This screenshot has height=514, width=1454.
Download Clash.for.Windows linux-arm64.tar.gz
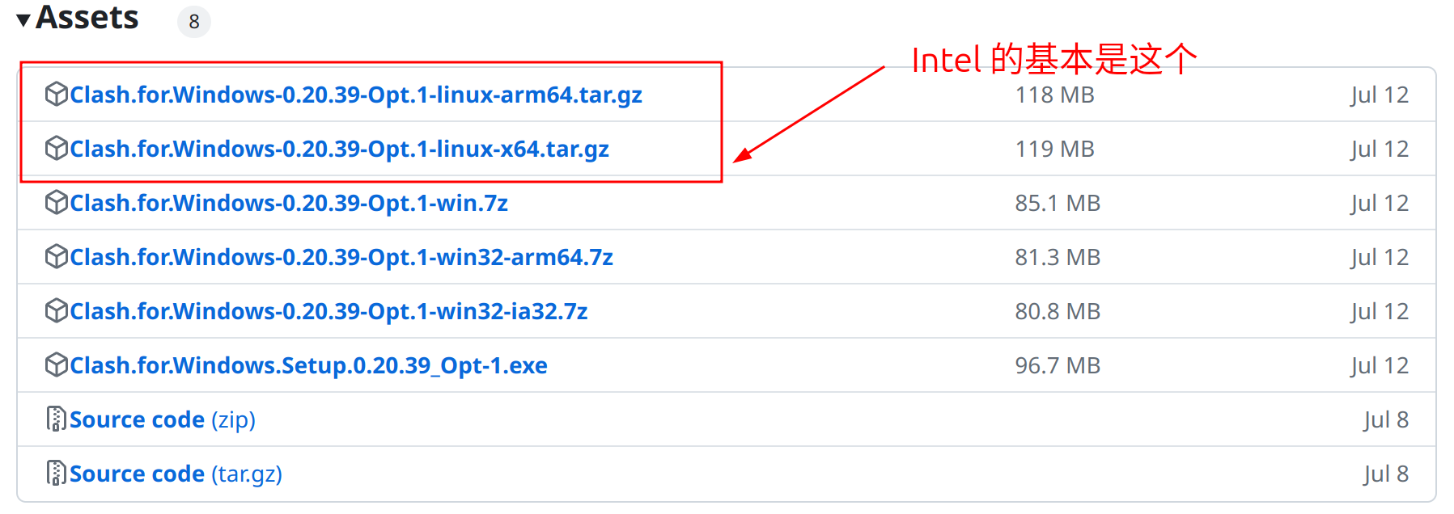pos(356,95)
